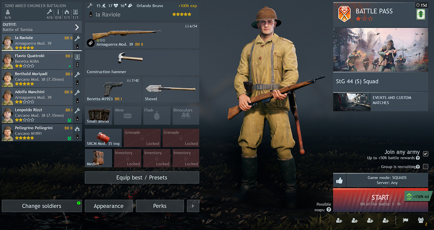
Task: Click the Equip best / Presets button
Action: tap(142, 177)
